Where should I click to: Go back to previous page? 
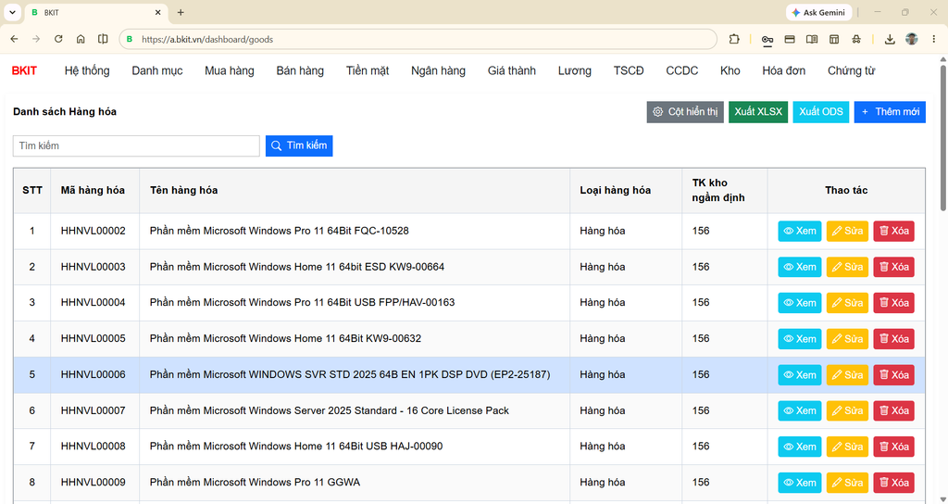pyautogui.click(x=15, y=39)
